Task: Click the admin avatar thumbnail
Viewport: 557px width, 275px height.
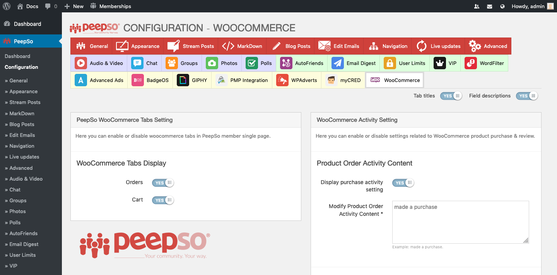Action: [550, 6]
